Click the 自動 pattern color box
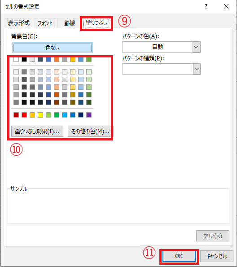The height and width of the screenshot is (267, 237). click(158, 47)
